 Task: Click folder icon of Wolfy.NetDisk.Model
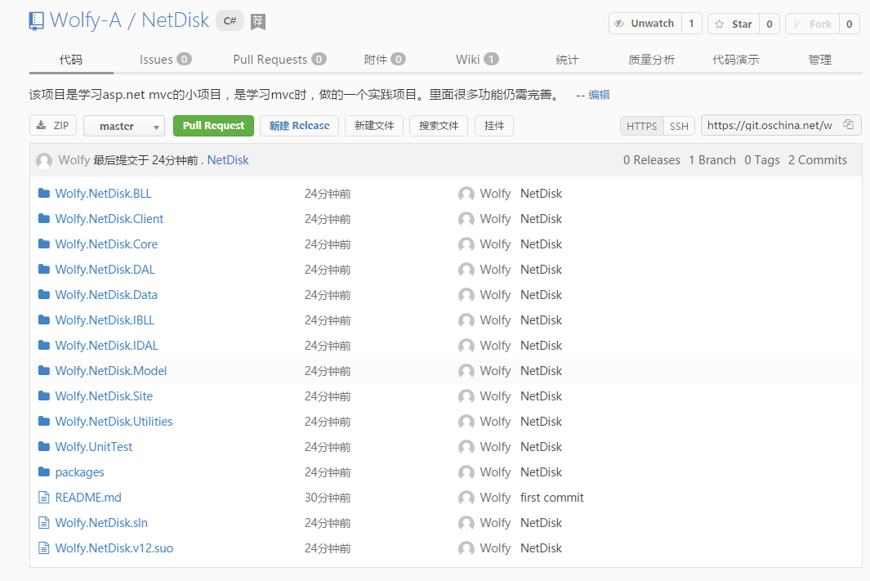(44, 371)
